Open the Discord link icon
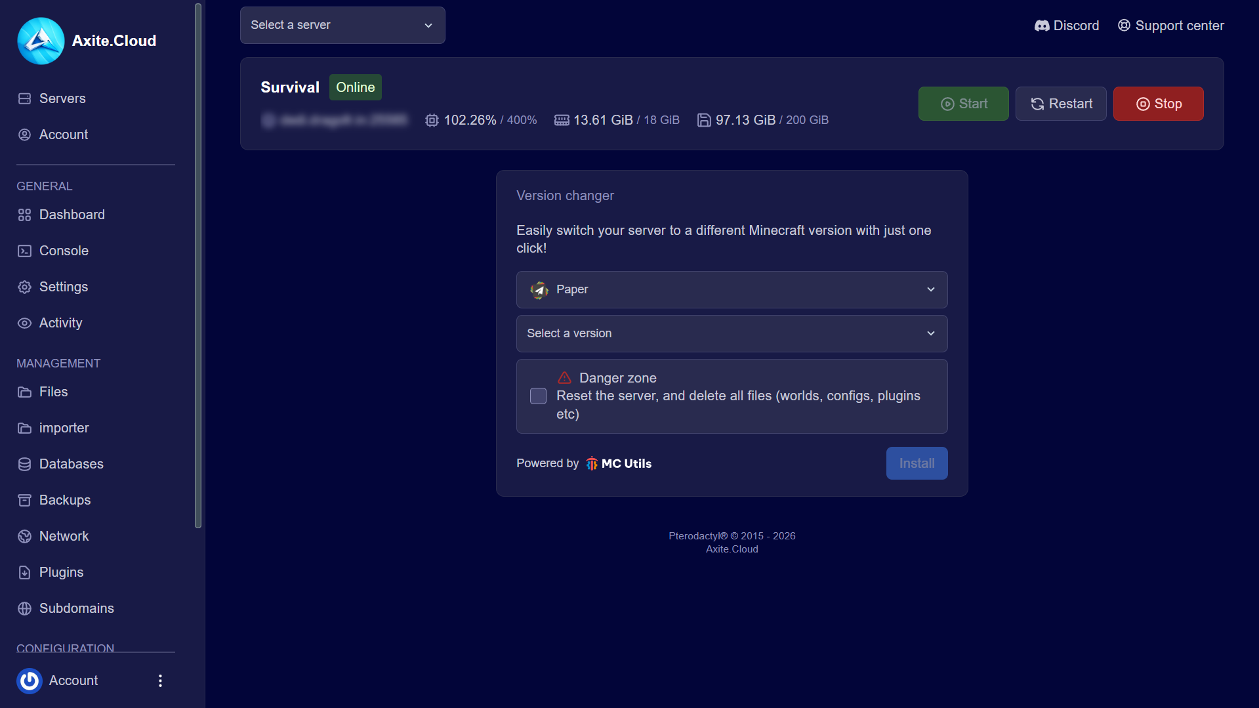 click(1041, 26)
